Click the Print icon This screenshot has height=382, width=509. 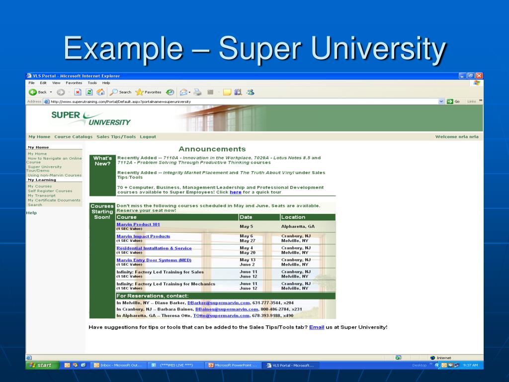coord(197,92)
